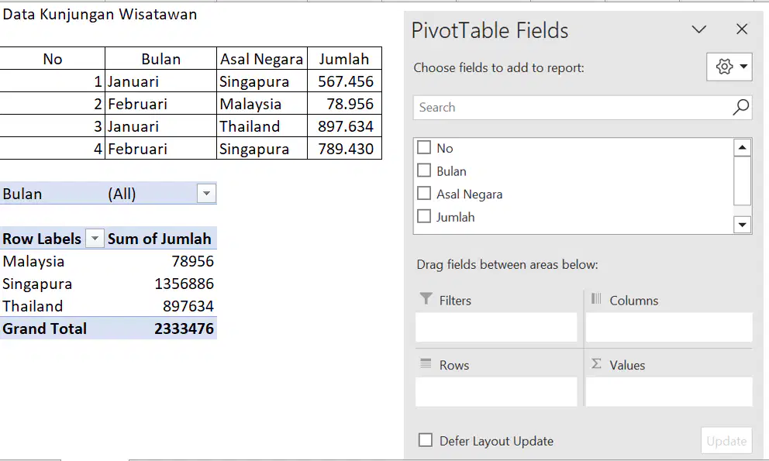Select the Sum of Jumlah pivot header
Image resolution: width=769 pixels, height=461 pixels.
click(x=161, y=239)
